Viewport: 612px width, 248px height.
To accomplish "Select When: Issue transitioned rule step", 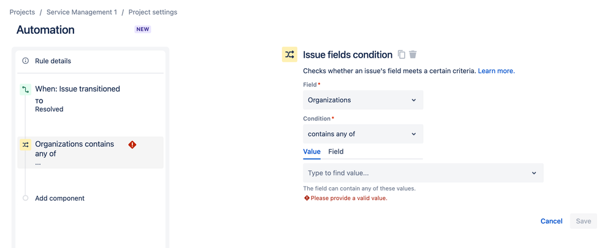I will coord(77,89).
